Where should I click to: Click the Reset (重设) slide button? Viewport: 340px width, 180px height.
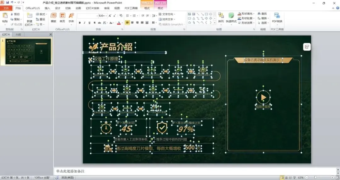click(41, 19)
